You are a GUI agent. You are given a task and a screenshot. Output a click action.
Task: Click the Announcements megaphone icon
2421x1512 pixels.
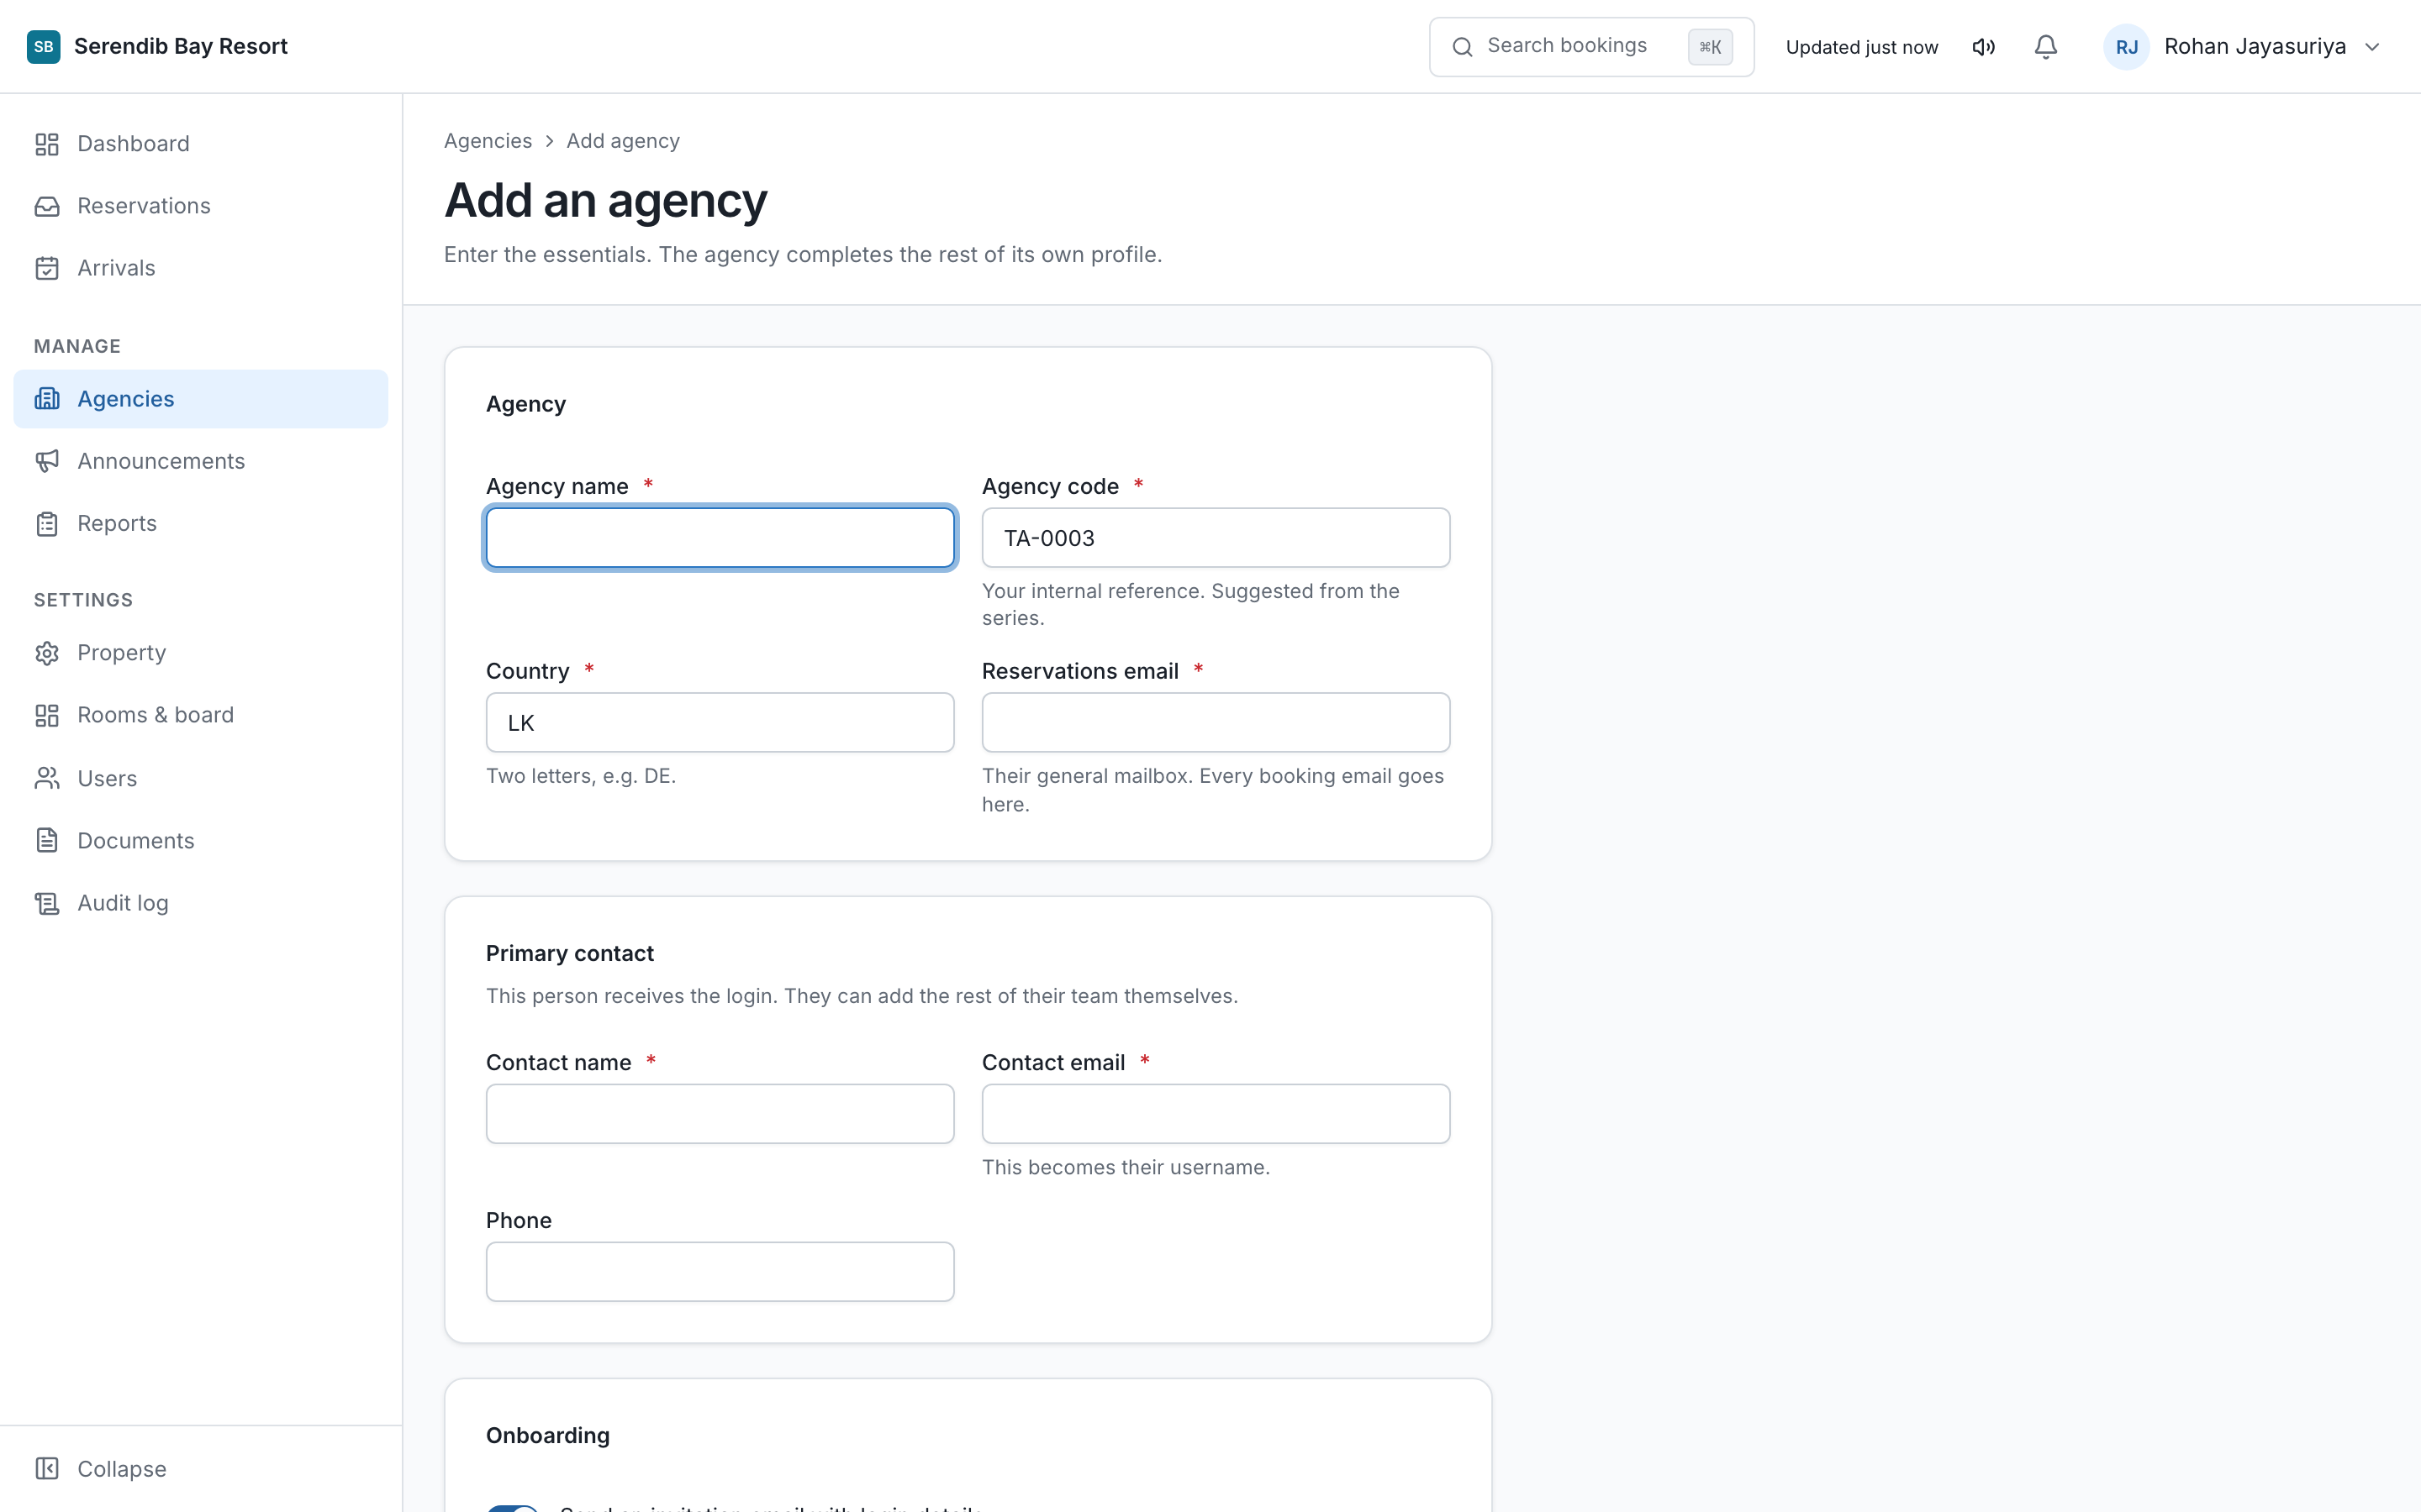47,461
